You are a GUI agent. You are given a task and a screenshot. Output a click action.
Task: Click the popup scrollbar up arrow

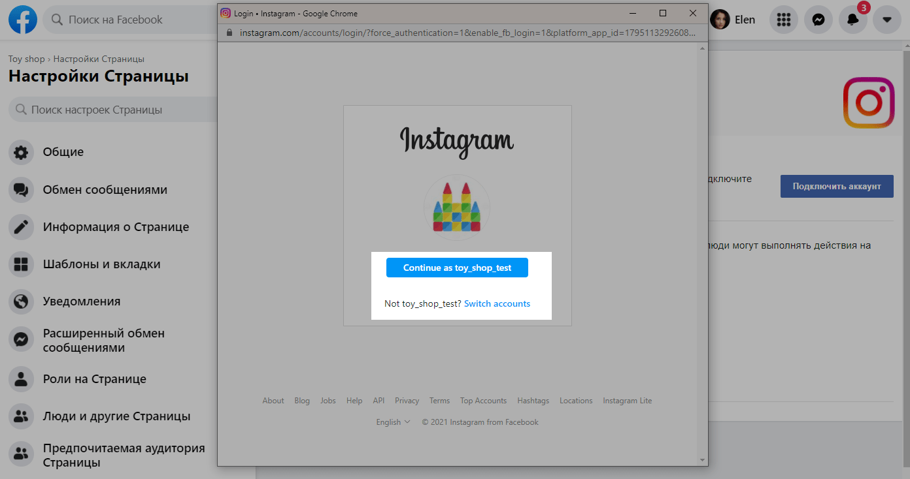pyautogui.click(x=703, y=49)
